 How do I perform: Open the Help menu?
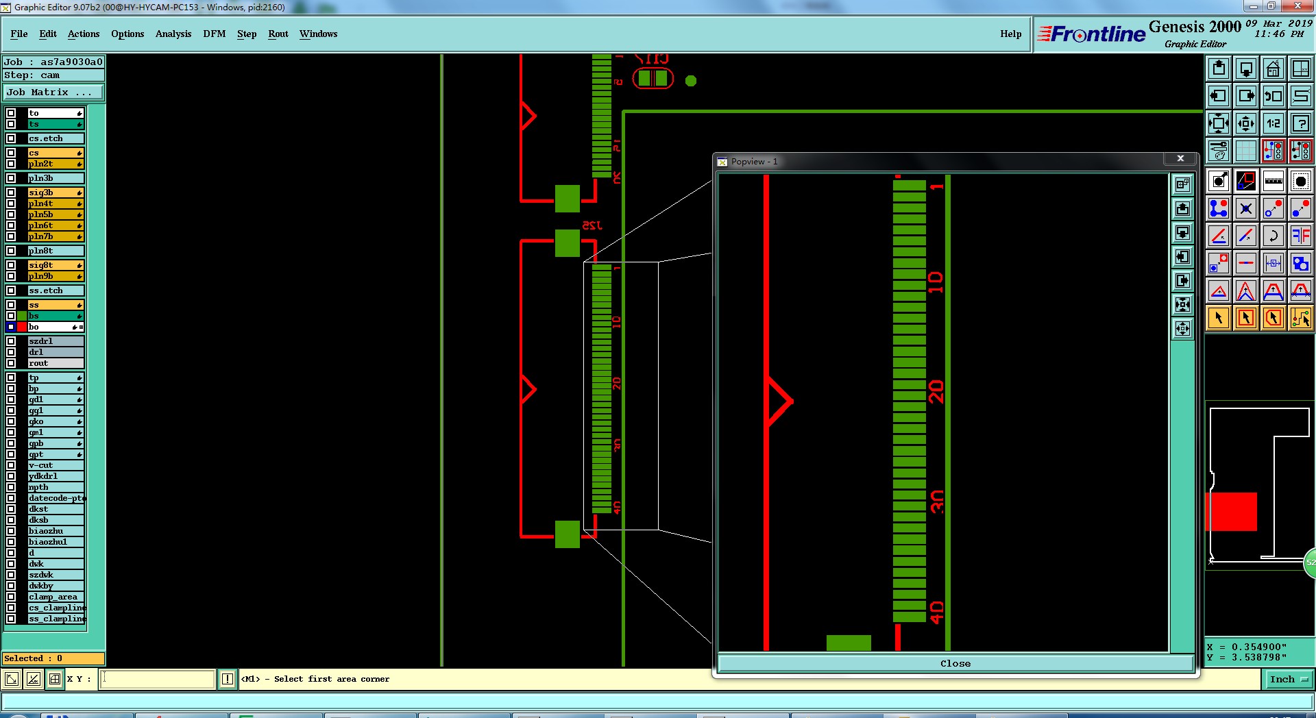click(1010, 34)
